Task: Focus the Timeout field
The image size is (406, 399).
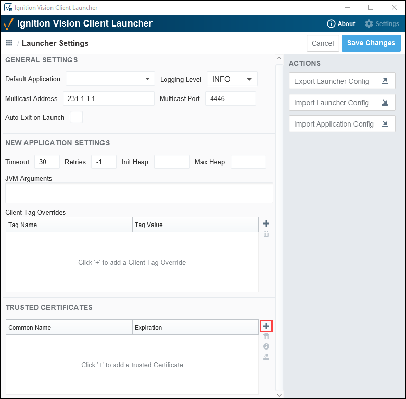Action: pos(47,162)
